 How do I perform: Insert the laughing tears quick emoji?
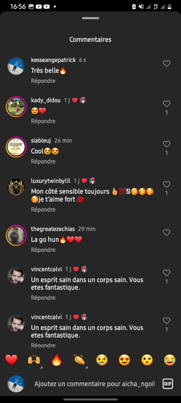tap(170, 360)
